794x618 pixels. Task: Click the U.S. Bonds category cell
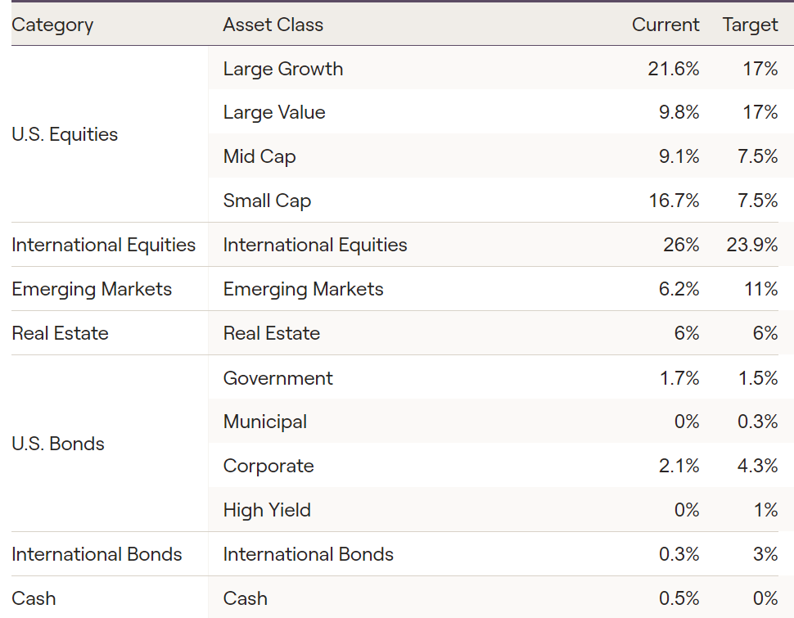[x=58, y=444]
